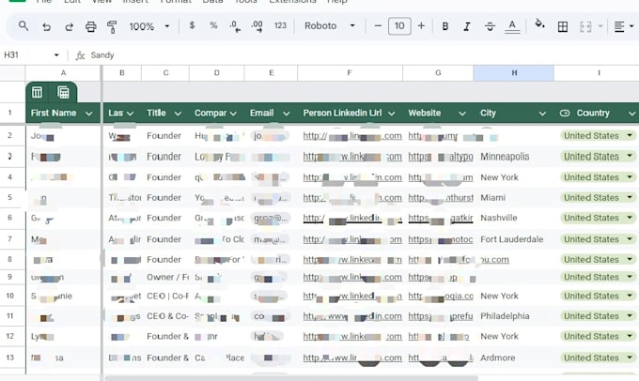This screenshot has height=381, width=639.
Task: Click merge cells icon
Action: [585, 27]
